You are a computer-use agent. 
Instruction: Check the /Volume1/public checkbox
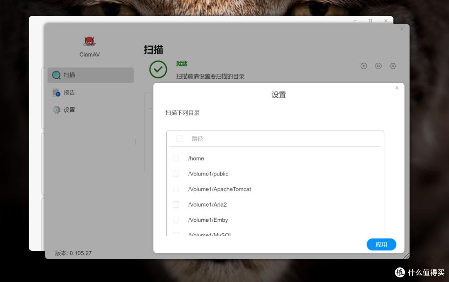click(176, 174)
